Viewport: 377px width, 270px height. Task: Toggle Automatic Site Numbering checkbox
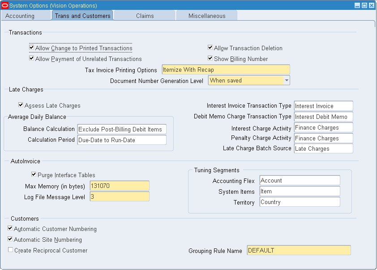[11, 239]
